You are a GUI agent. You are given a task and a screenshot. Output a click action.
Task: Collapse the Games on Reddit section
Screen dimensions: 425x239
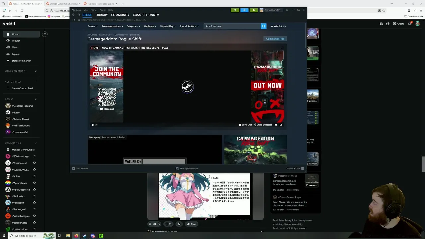pyautogui.click(x=35, y=71)
